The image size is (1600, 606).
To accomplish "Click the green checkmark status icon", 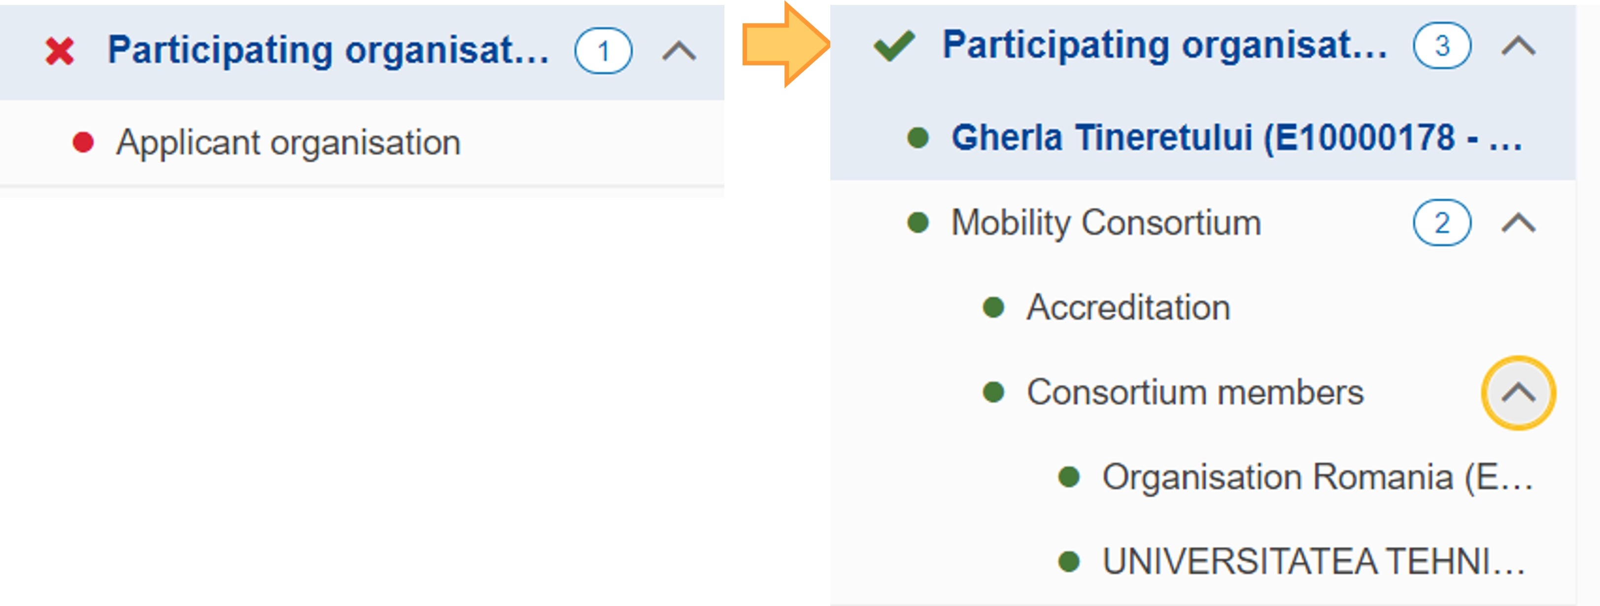I will pyautogui.click(x=894, y=46).
